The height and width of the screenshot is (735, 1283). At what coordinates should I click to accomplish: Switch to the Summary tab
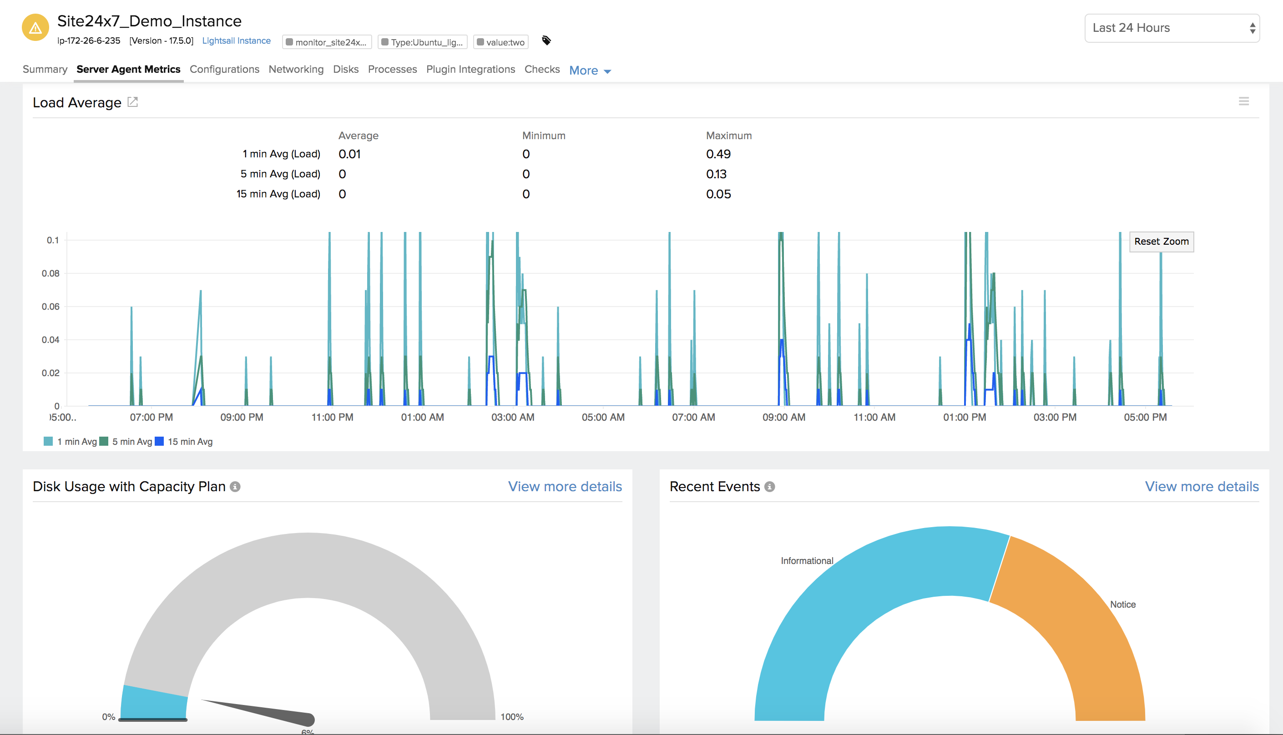point(45,69)
